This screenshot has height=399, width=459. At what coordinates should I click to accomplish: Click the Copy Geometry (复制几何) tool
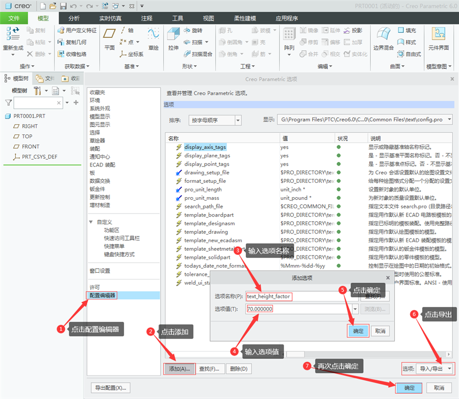[x=72, y=42]
